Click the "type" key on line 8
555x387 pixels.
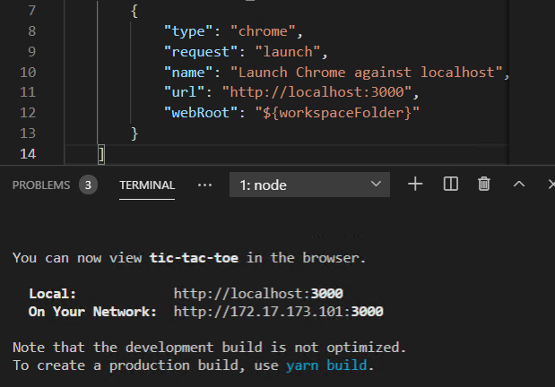pos(188,31)
